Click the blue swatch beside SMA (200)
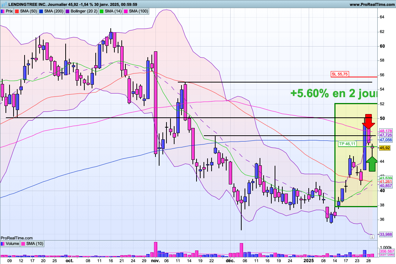Image resolution: width=396 pixels, height=264 pixels. tap(41, 11)
